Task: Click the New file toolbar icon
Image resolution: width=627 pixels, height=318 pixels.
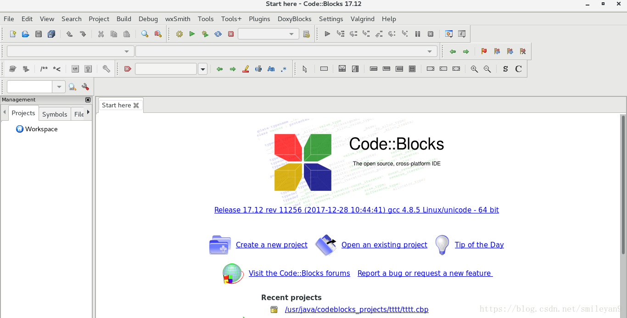Action: 13,34
